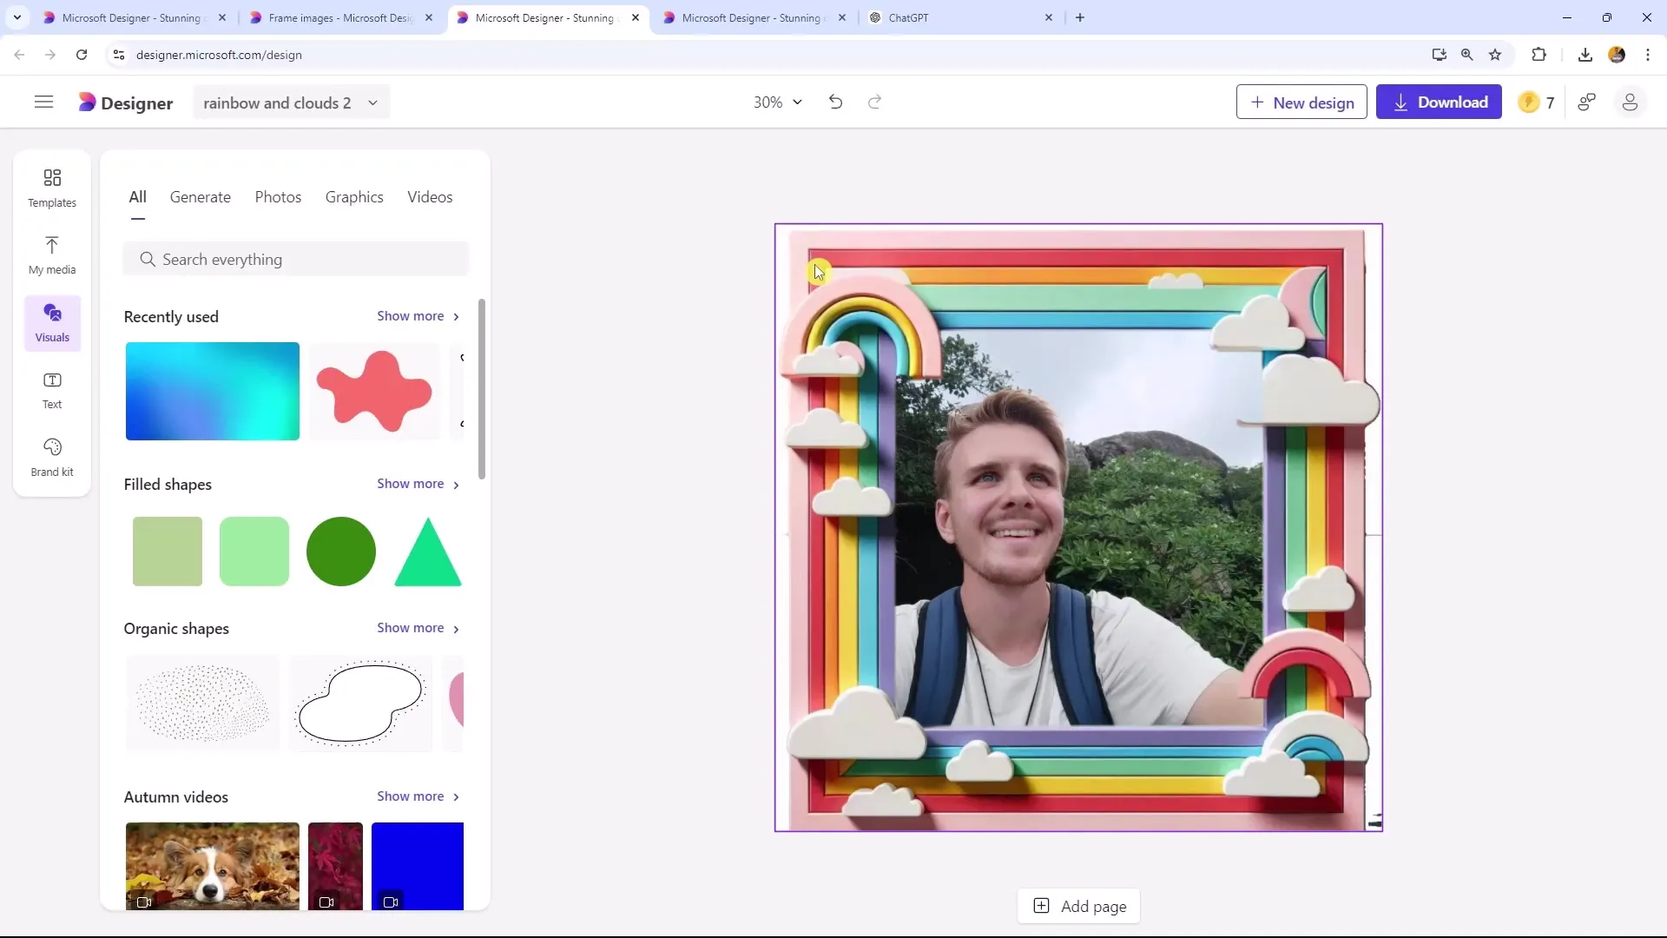
Task: Click the Graphics tab
Action: (353, 195)
